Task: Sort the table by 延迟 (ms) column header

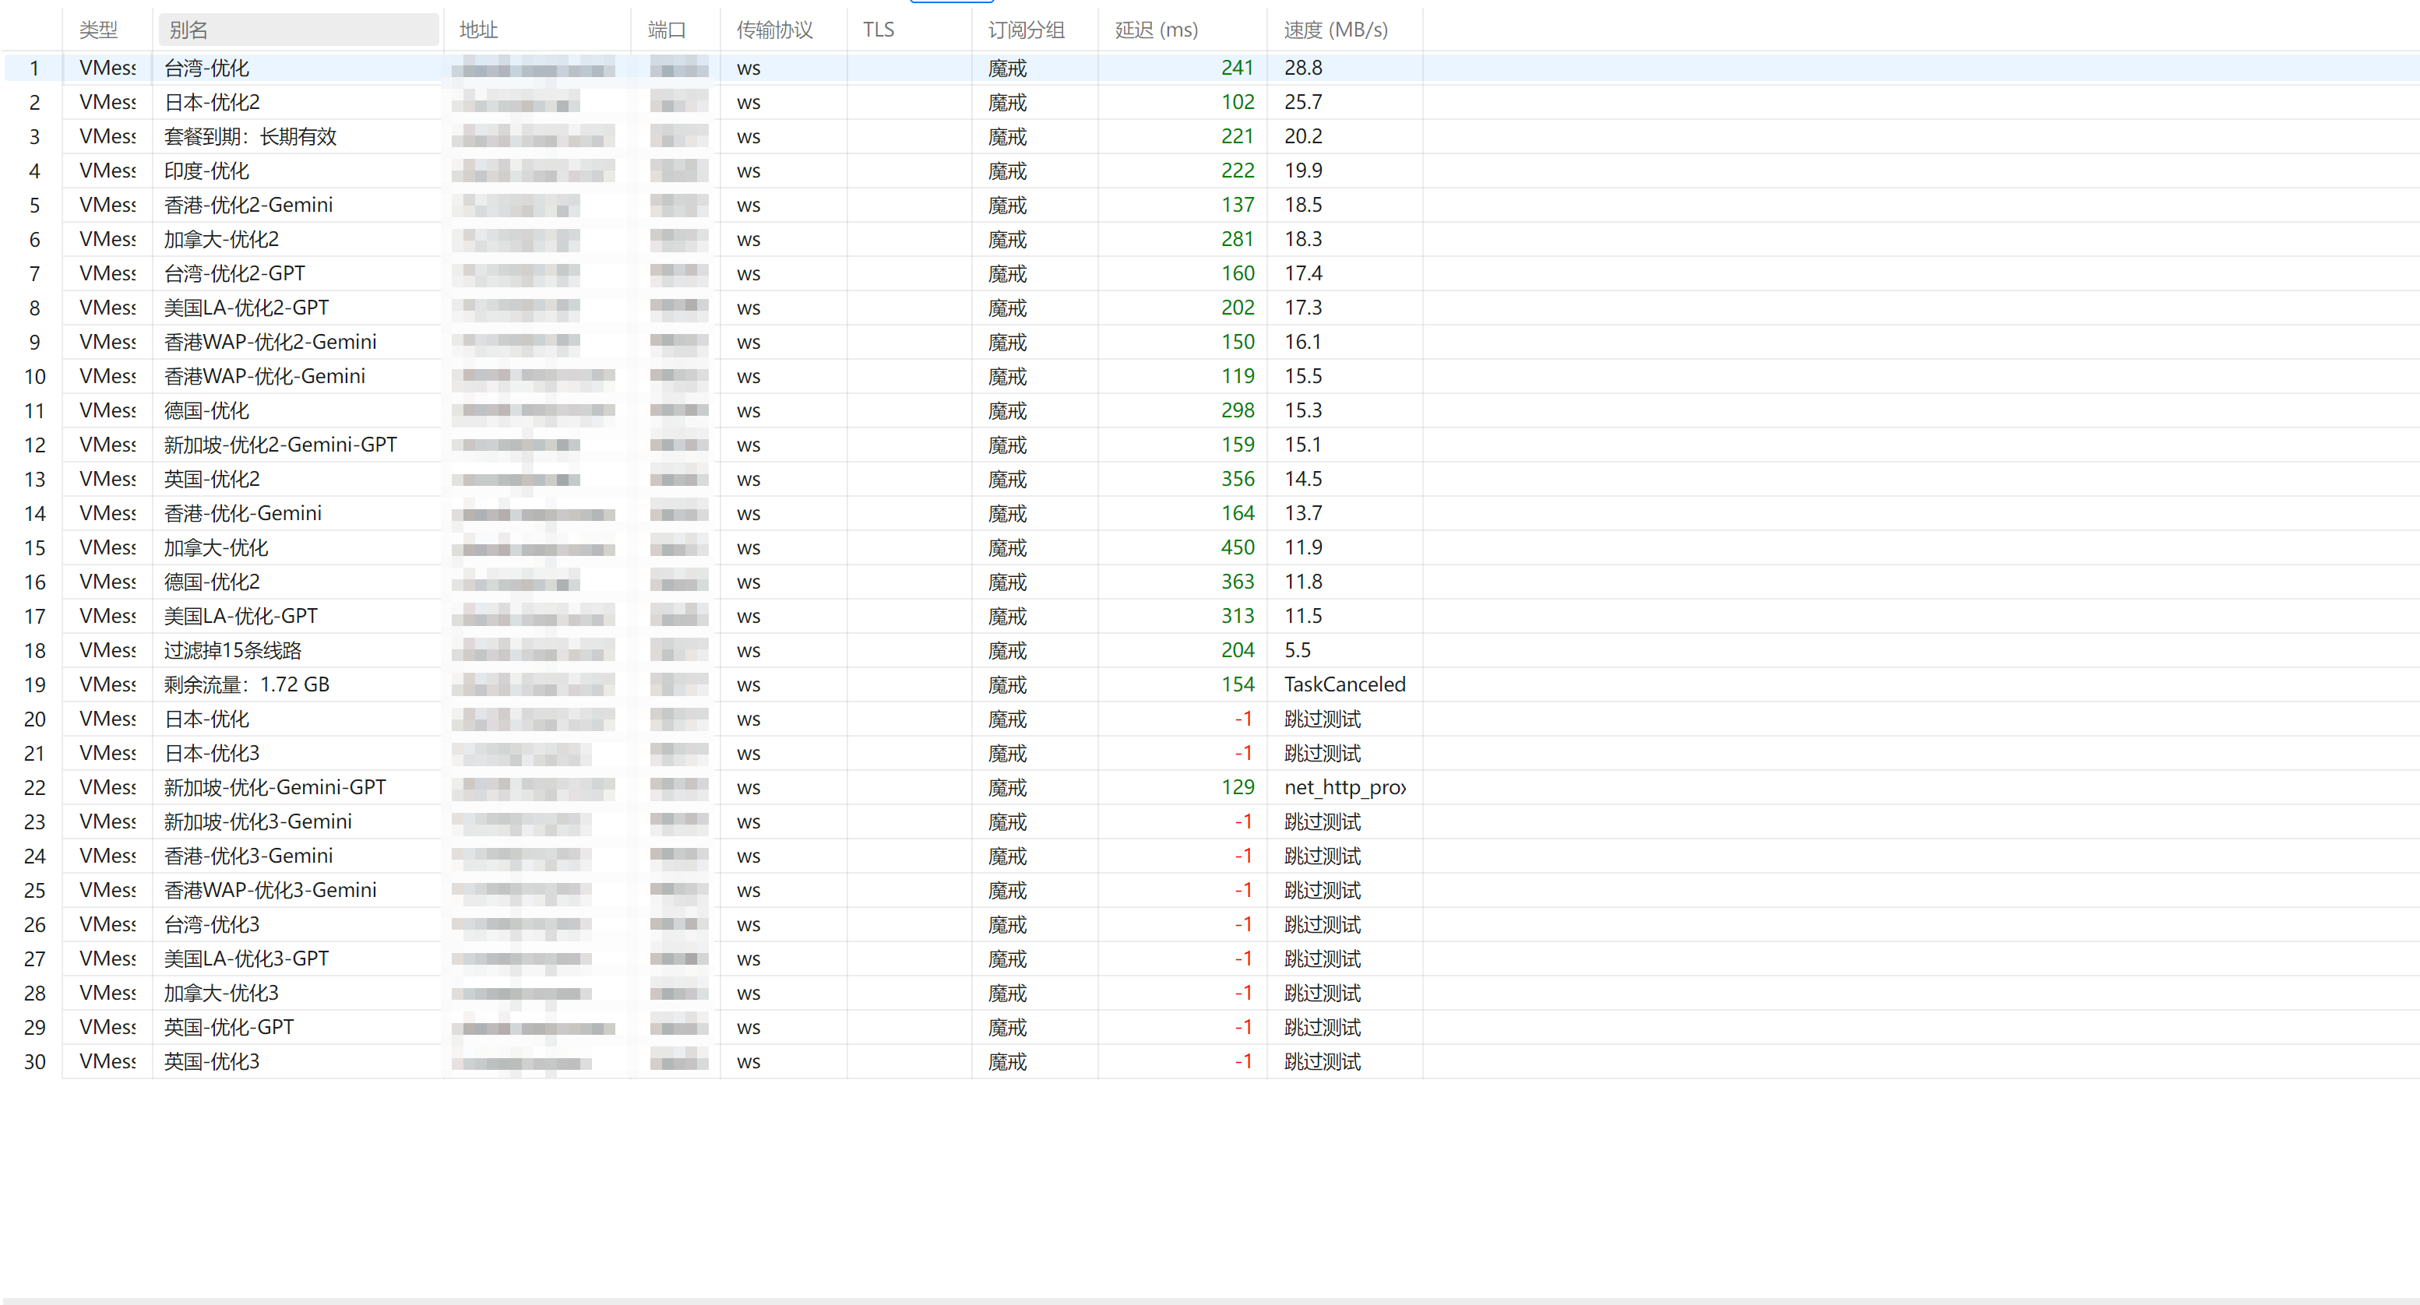Action: (x=1181, y=30)
